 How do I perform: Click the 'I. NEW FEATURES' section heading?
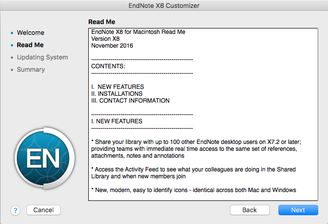pos(117,121)
